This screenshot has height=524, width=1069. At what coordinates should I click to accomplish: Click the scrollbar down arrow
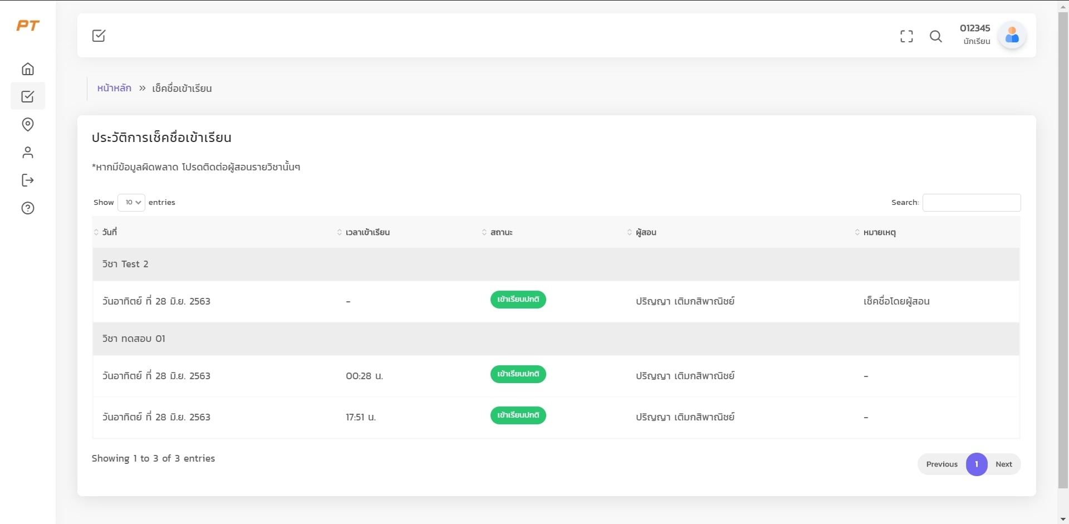tap(1063, 519)
